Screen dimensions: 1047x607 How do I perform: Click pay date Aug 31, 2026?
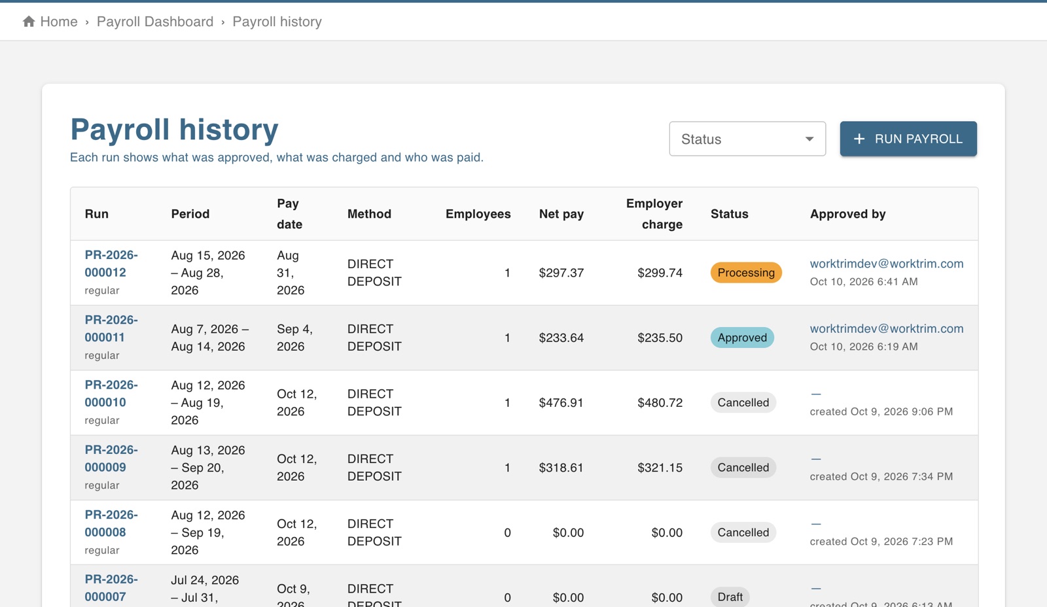pyautogui.click(x=291, y=273)
